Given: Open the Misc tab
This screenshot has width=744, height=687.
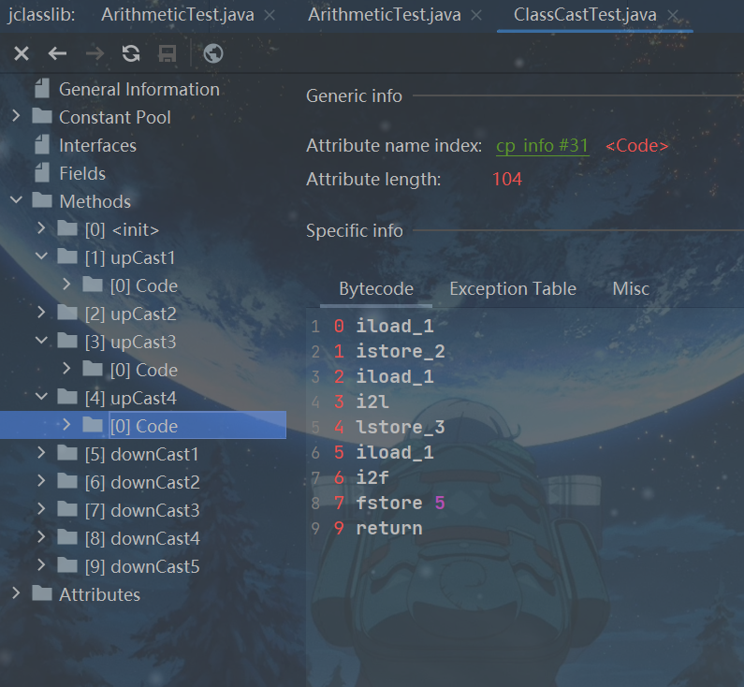Looking at the screenshot, I should coord(630,289).
